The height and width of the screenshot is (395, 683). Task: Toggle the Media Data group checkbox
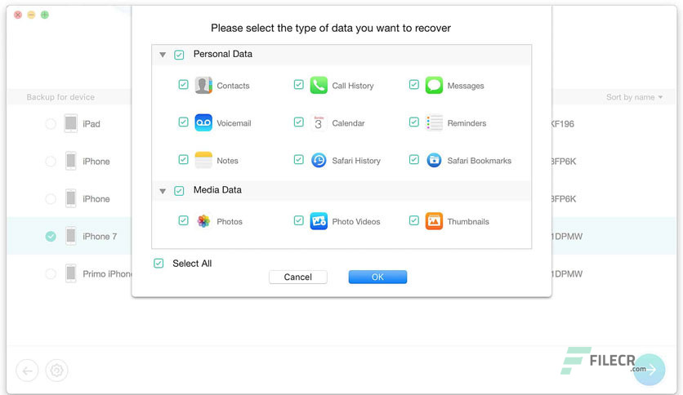(x=179, y=190)
